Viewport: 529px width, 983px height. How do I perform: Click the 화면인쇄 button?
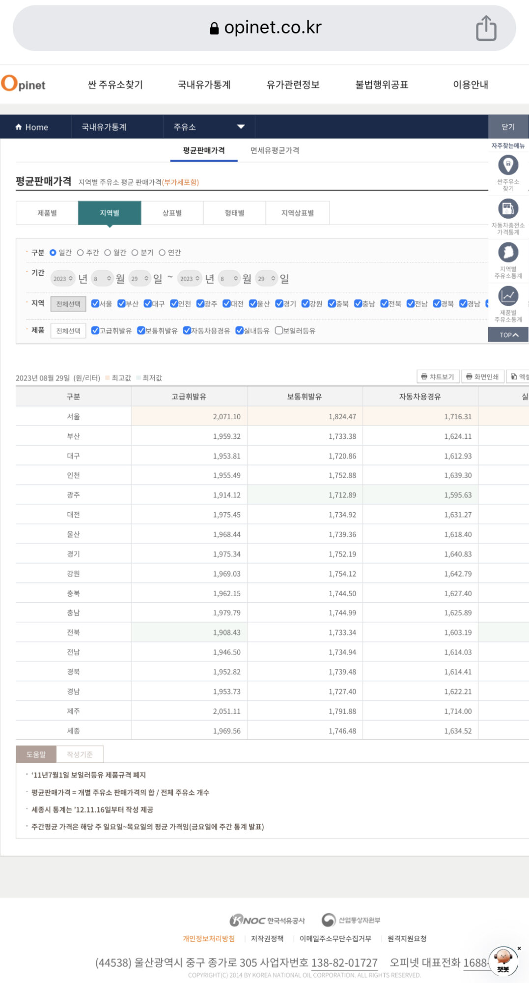coord(482,376)
